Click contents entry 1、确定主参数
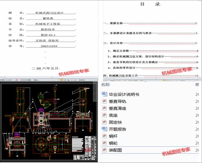 click(x=153, y=51)
